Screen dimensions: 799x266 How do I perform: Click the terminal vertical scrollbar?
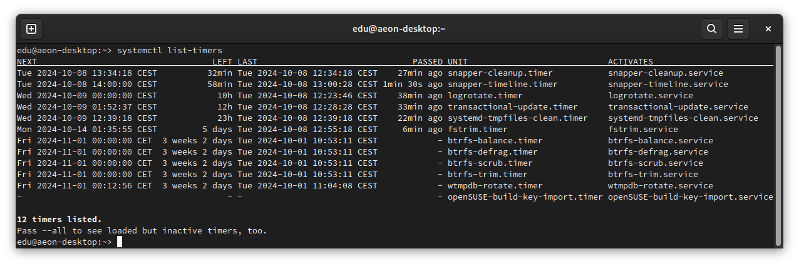[x=778, y=145]
